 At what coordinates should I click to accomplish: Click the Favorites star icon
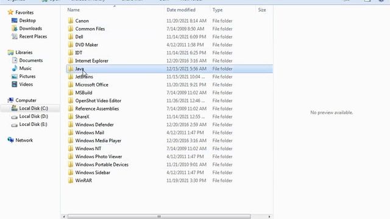[10, 12]
